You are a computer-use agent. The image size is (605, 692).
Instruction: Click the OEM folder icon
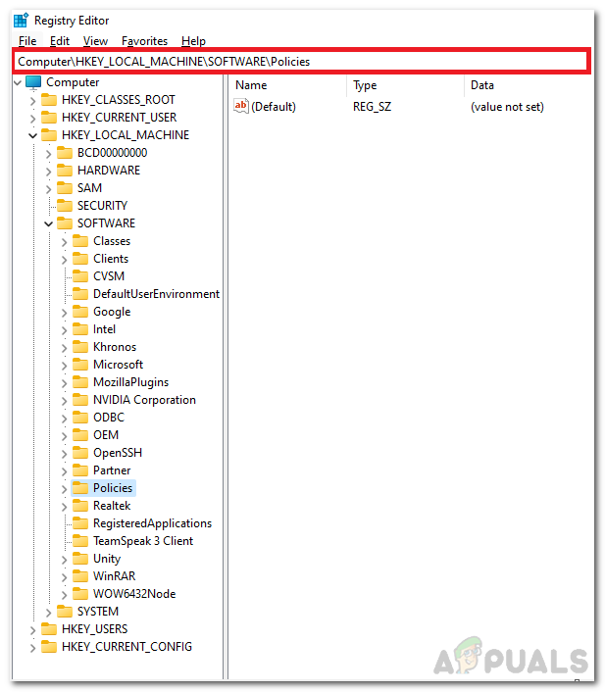(80, 435)
